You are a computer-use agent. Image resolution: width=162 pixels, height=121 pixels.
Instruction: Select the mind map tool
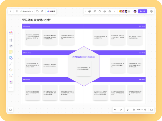(11, 76)
